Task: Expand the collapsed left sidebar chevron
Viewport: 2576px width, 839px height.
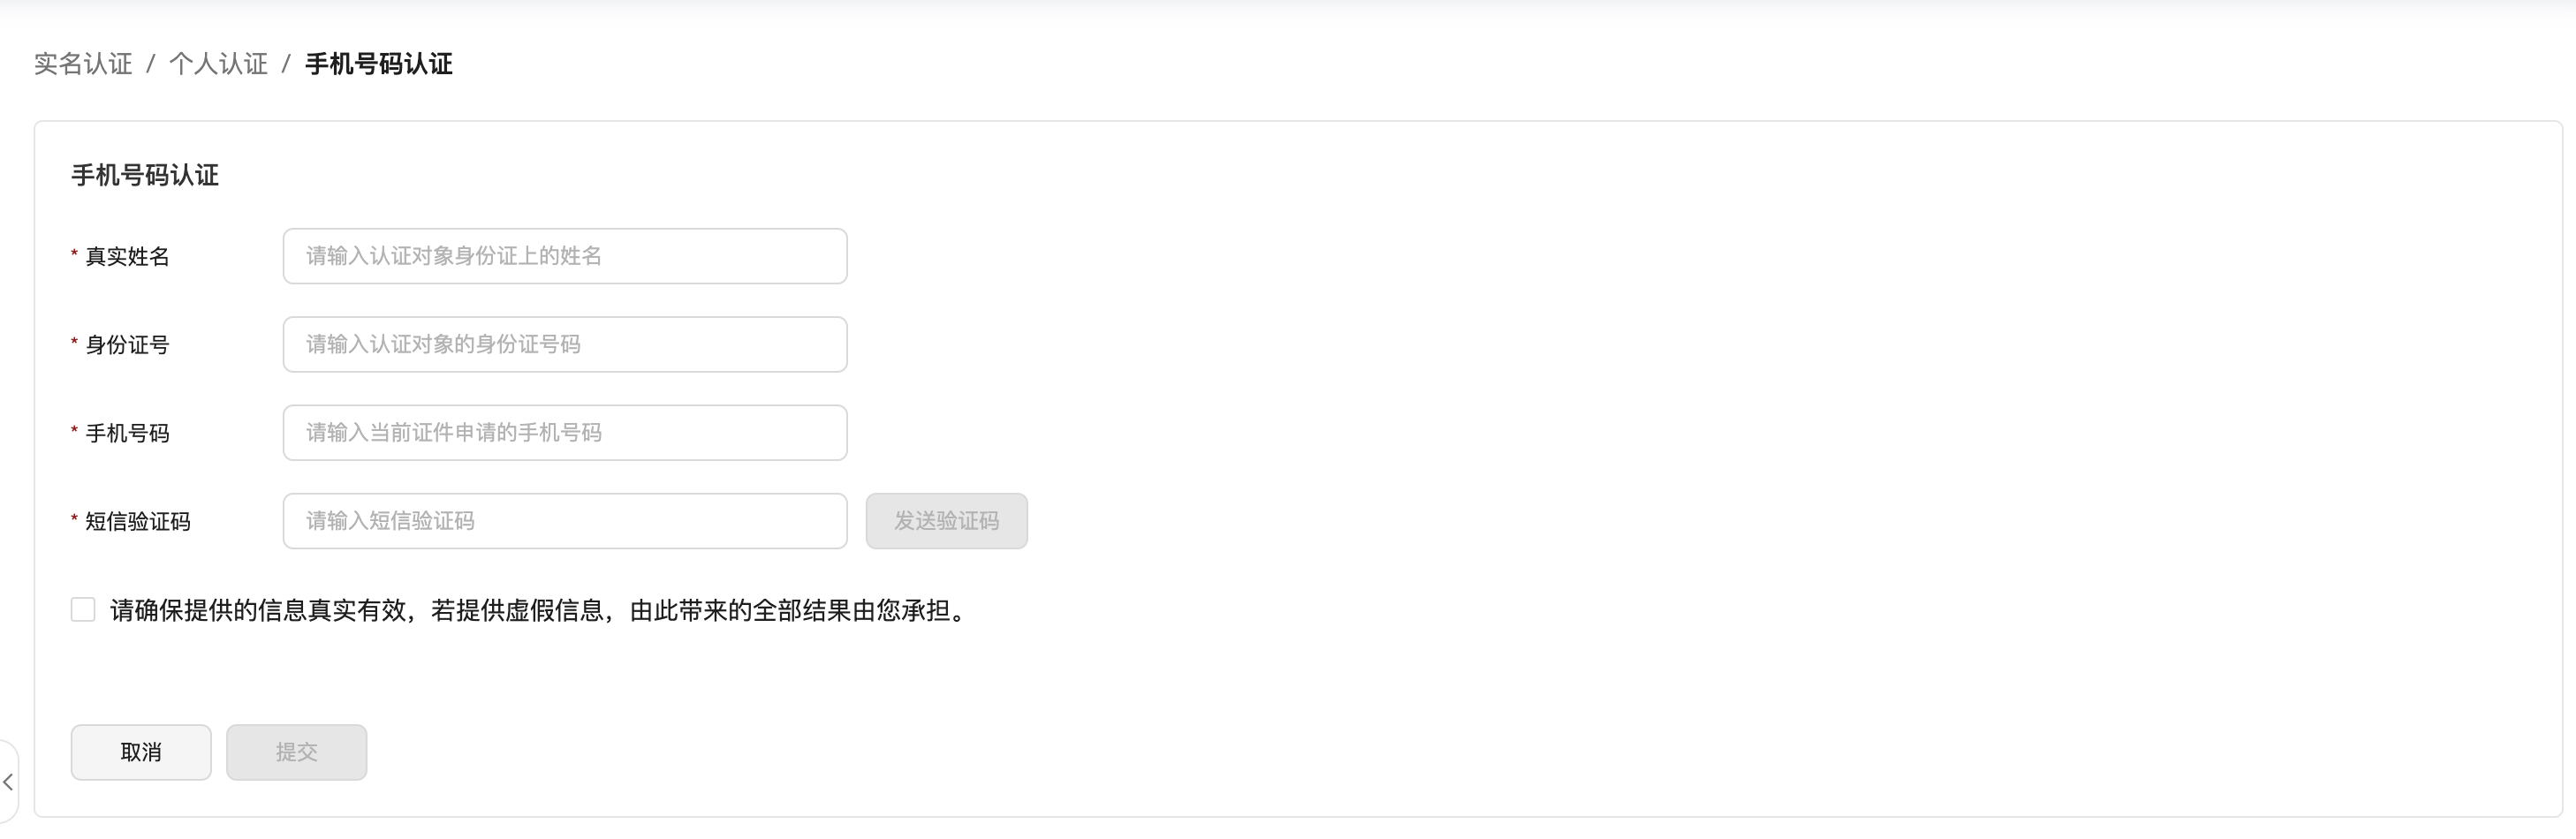Action: click(x=8, y=782)
